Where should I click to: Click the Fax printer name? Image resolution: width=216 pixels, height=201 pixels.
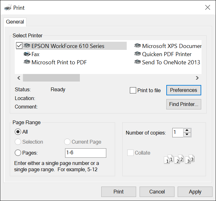[36, 54]
